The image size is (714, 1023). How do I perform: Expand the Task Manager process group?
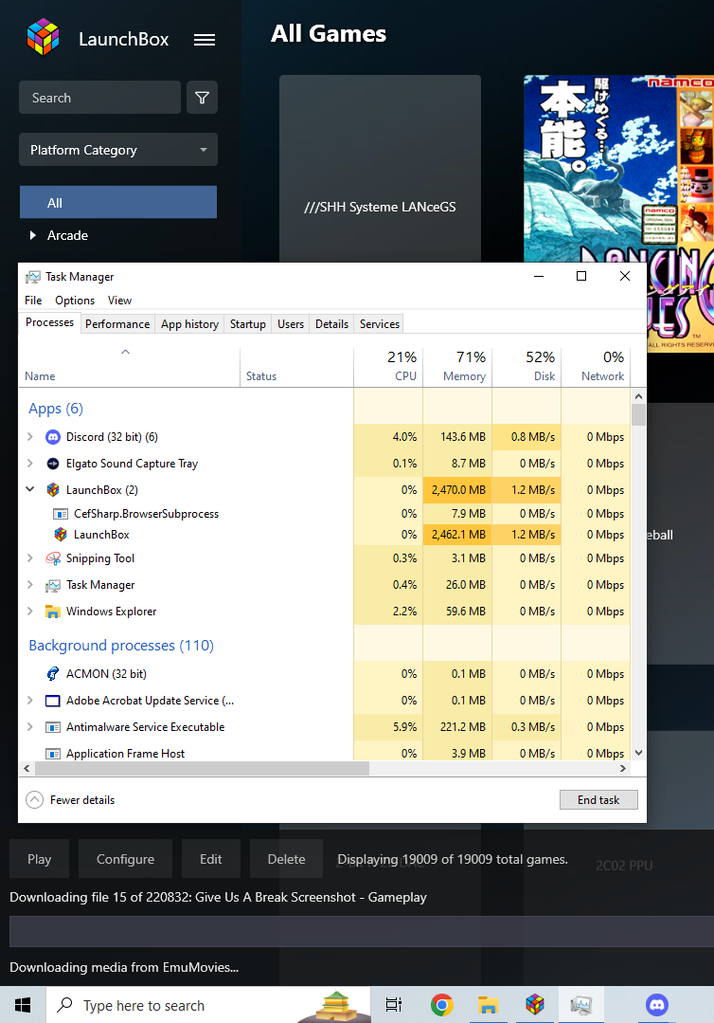tap(30, 585)
